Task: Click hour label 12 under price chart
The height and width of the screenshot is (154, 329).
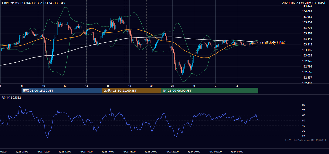Action: click(x=65, y=86)
